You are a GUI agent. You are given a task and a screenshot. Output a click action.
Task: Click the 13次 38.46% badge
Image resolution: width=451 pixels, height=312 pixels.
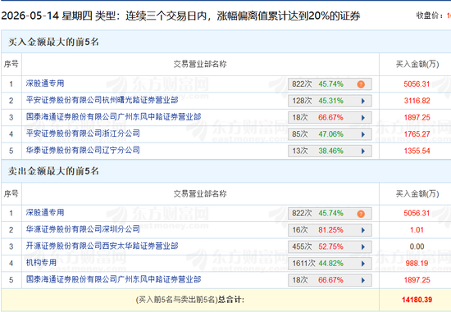point(330,151)
